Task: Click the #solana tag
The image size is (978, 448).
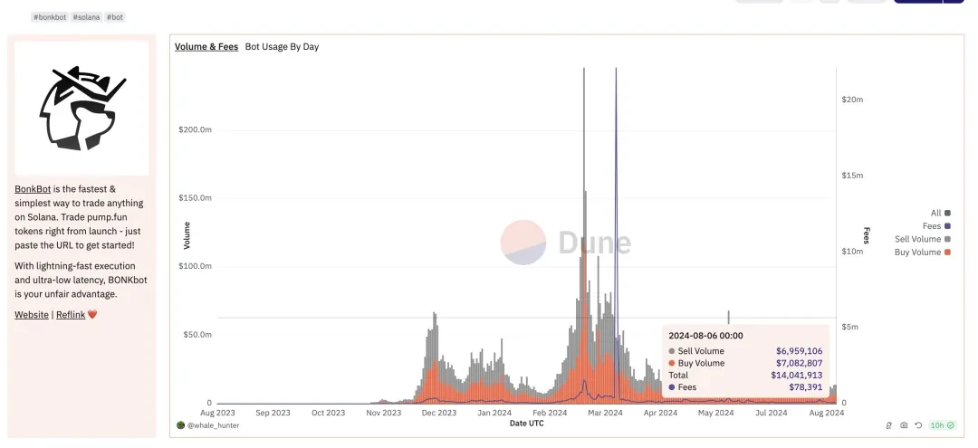Action: (x=87, y=17)
